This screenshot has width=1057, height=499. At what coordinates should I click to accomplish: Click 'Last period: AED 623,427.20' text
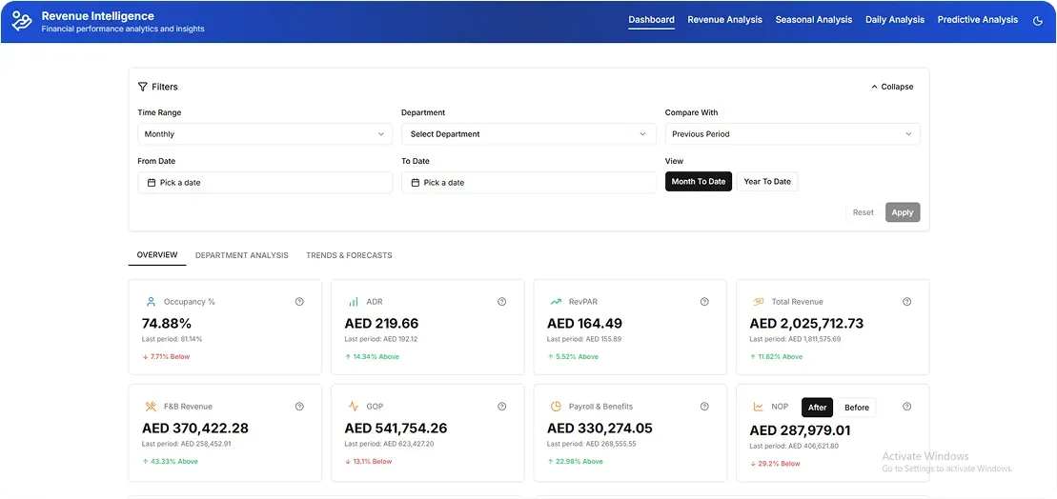coord(389,445)
